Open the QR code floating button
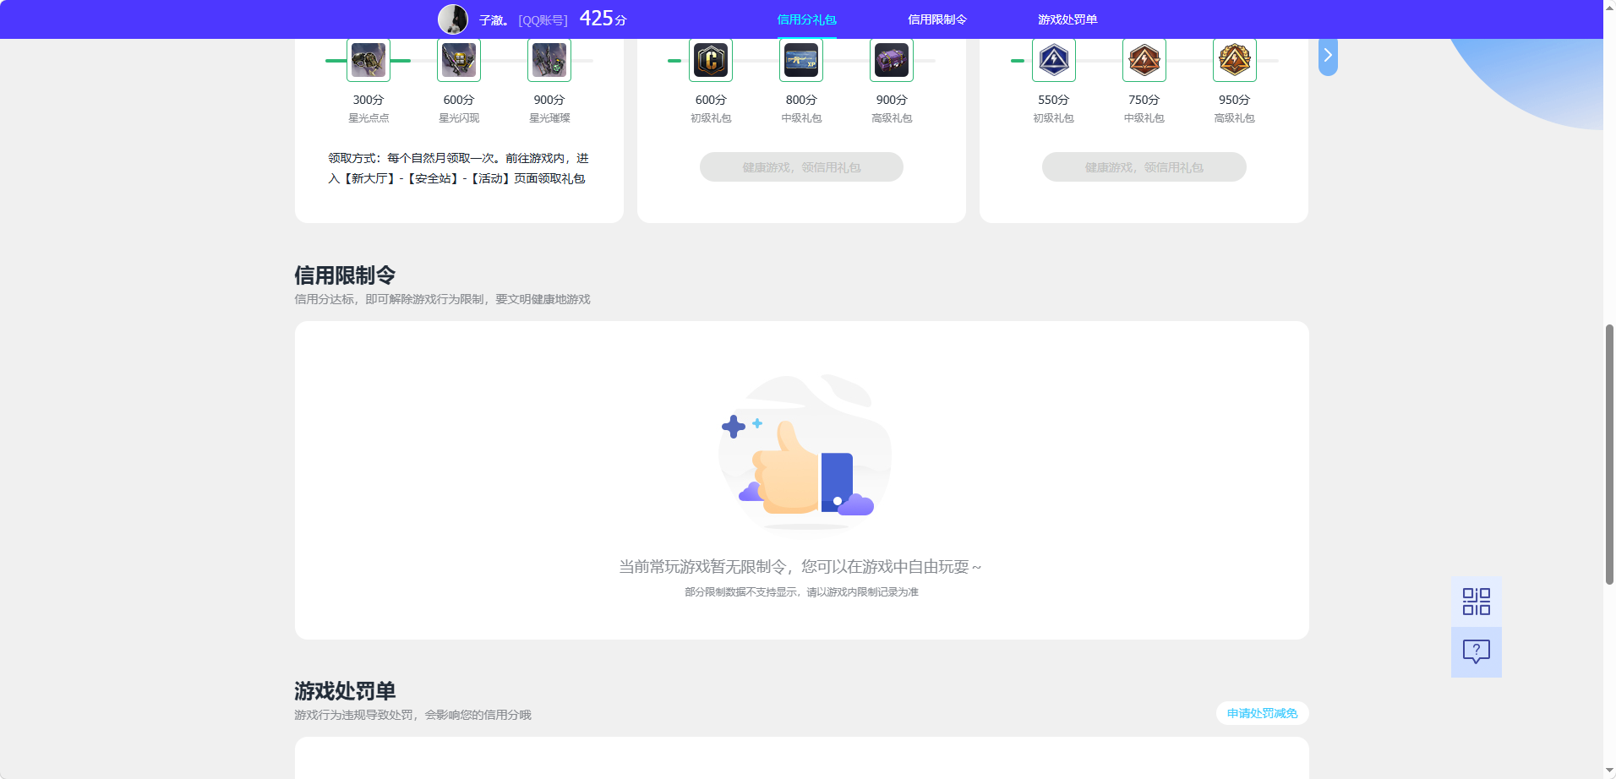This screenshot has width=1616, height=779. click(1477, 602)
